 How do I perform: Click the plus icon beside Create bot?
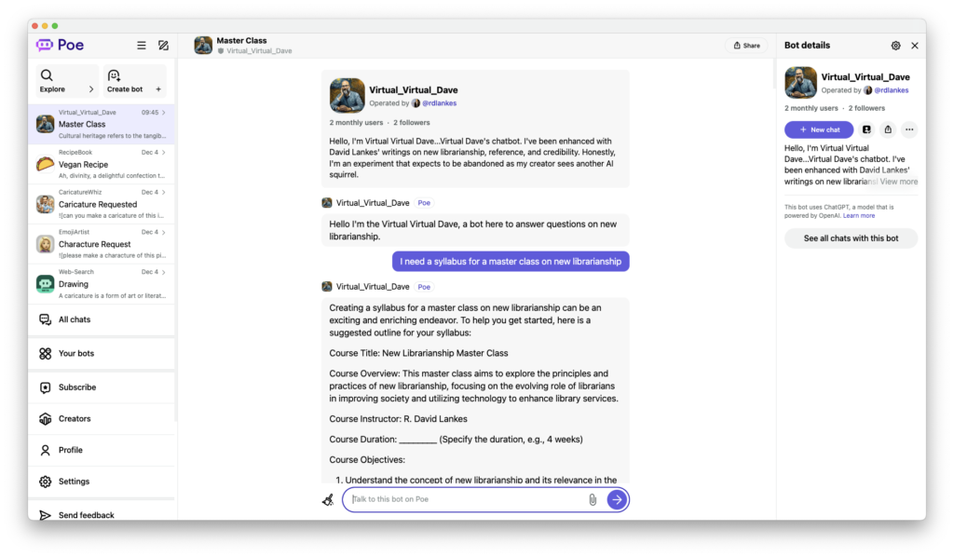tap(158, 89)
